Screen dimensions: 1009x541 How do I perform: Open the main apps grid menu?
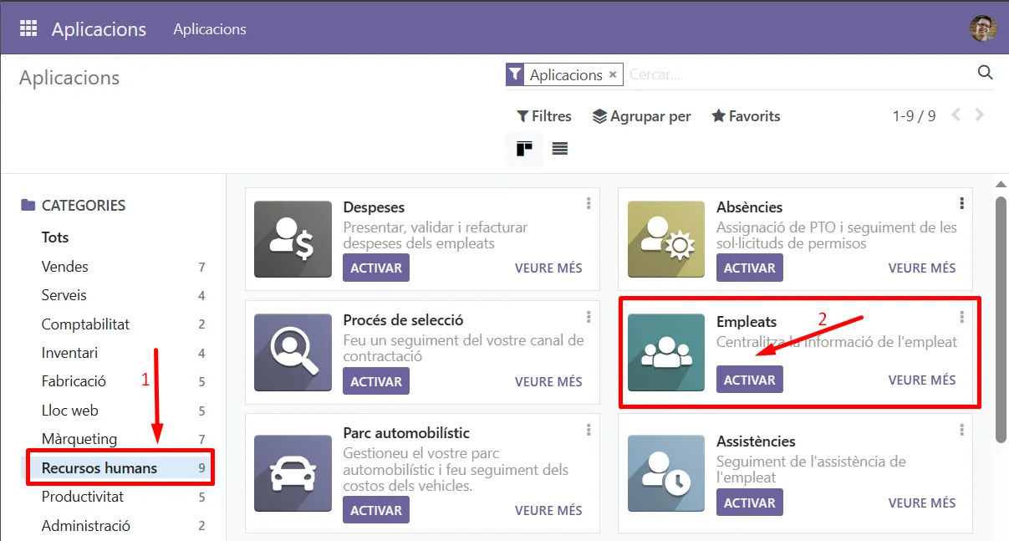[x=28, y=28]
